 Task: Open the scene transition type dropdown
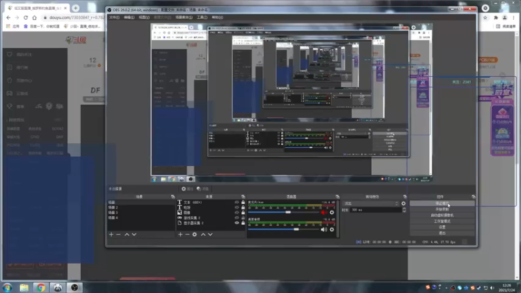click(371, 203)
